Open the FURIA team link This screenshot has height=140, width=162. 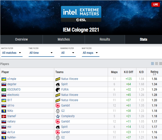click(x=65, y=90)
